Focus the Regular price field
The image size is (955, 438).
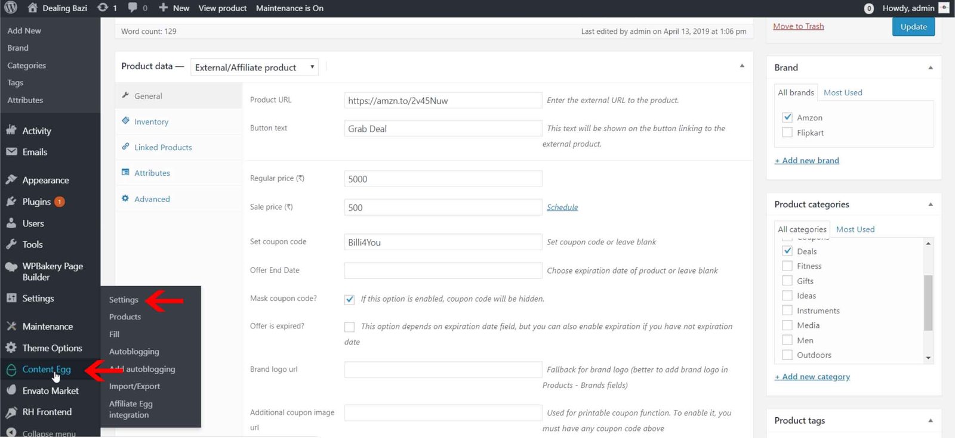(443, 179)
